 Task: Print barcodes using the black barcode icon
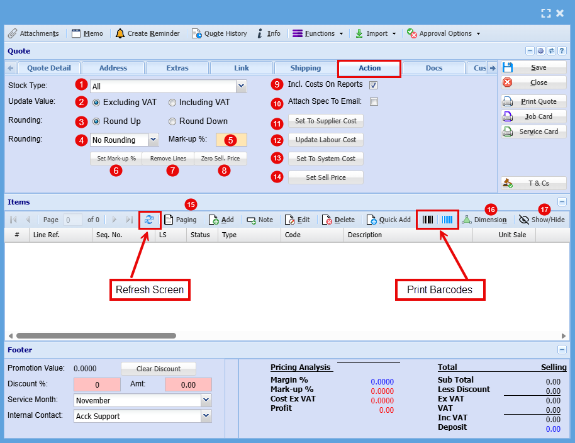(428, 220)
